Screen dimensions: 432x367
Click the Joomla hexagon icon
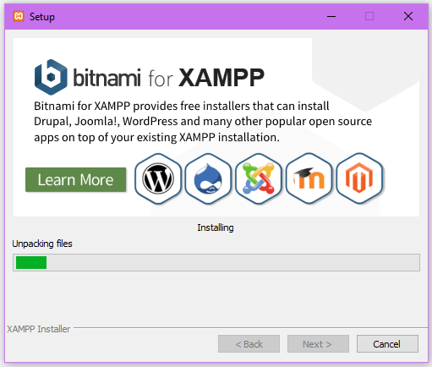[x=259, y=178]
